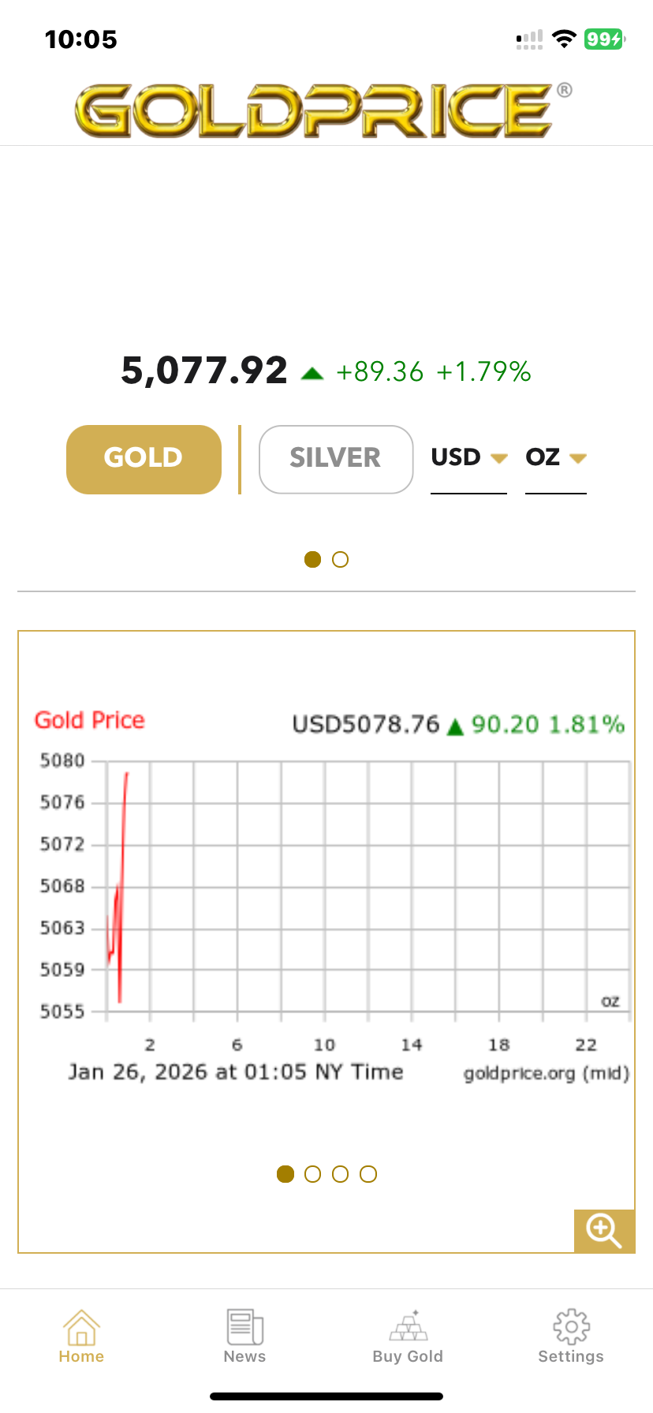Tap the magnifier zoom chart icon
Image resolution: width=653 pixels, height=1413 pixels.
(x=604, y=1230)
